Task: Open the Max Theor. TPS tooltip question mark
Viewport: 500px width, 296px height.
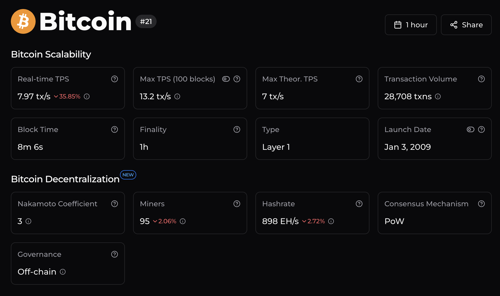Action: pos(359,79)
